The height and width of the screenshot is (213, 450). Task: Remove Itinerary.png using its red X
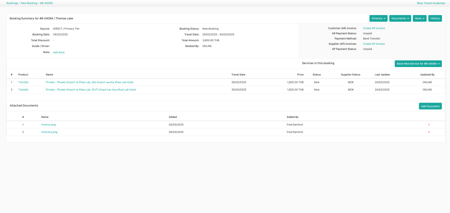429,132
